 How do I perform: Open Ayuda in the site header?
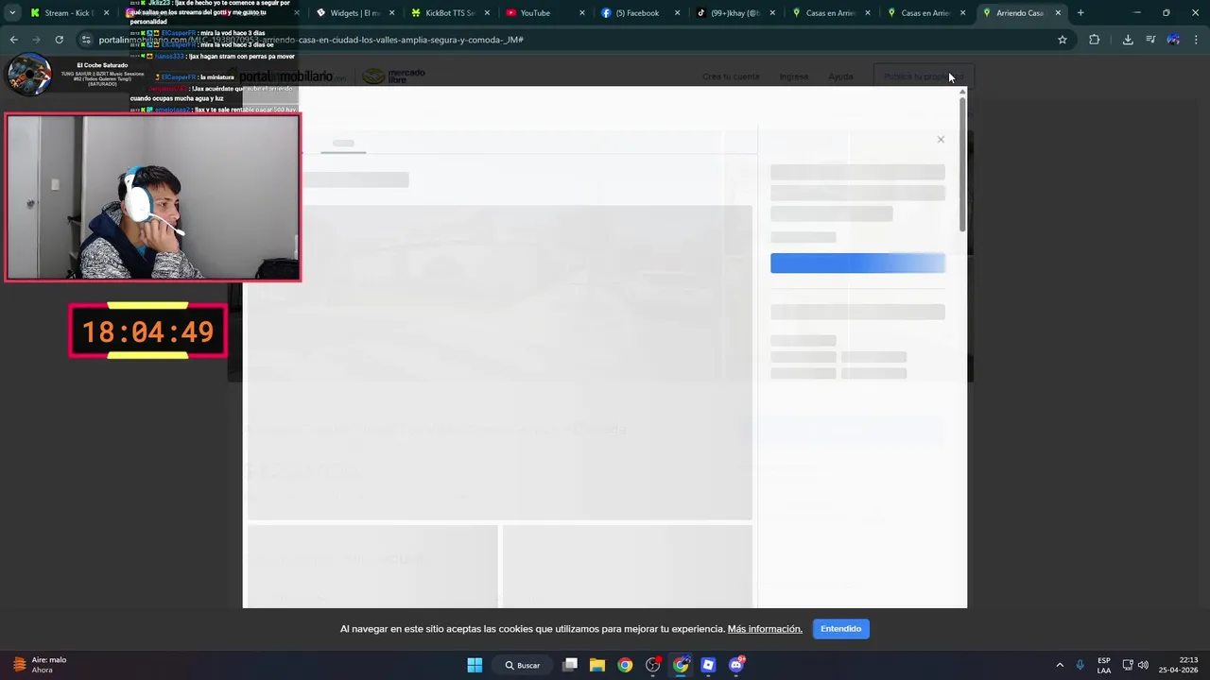tap(840, 76)
